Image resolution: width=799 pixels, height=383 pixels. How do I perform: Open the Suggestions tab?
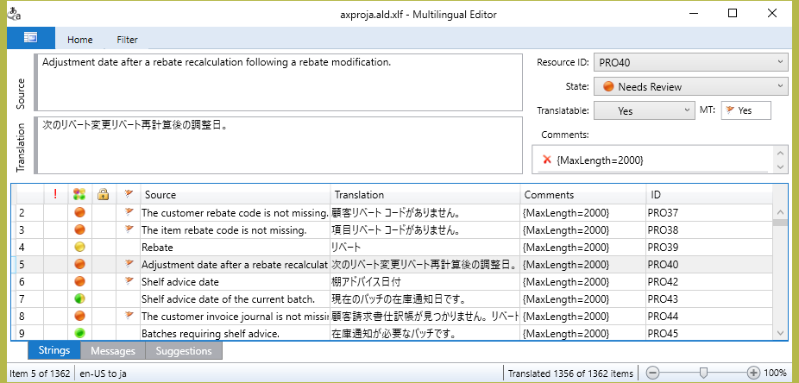tap(184, 351)
